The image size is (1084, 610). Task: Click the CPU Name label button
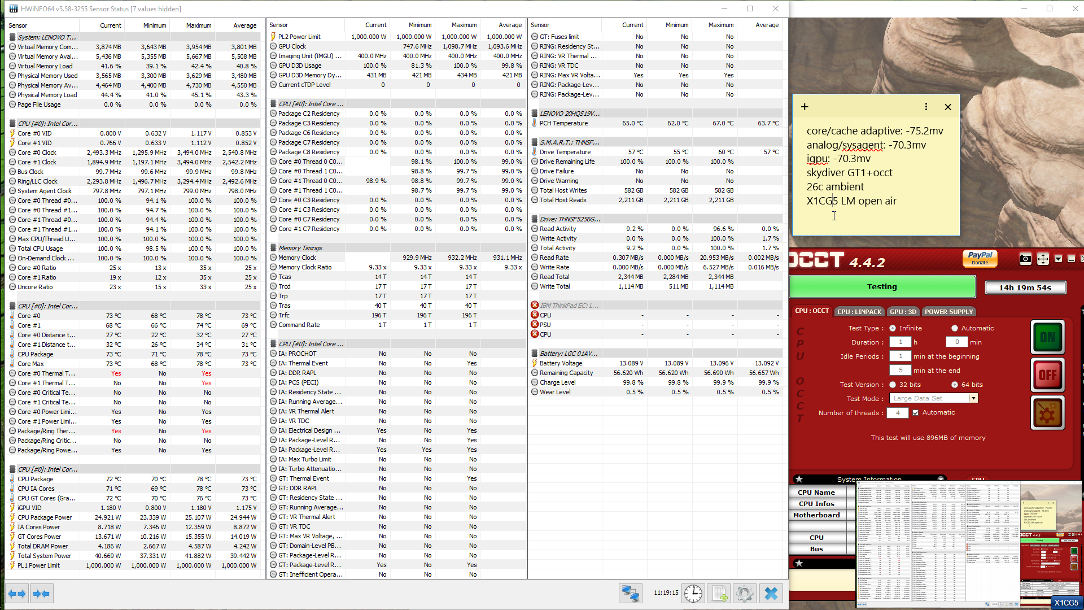[x=816, y=493]
